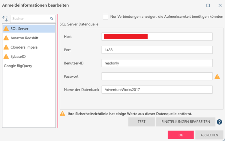
Task: Click EINSTELLUNGEN BEARBEITEN button
Action: pos(186,122)
